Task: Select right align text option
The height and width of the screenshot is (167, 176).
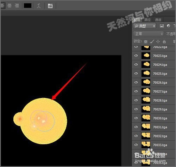Action: (x=17, y=6)
